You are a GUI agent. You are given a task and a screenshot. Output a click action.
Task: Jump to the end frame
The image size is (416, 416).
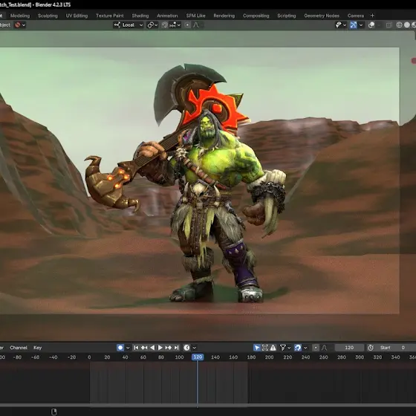click(x=177, y=348)
